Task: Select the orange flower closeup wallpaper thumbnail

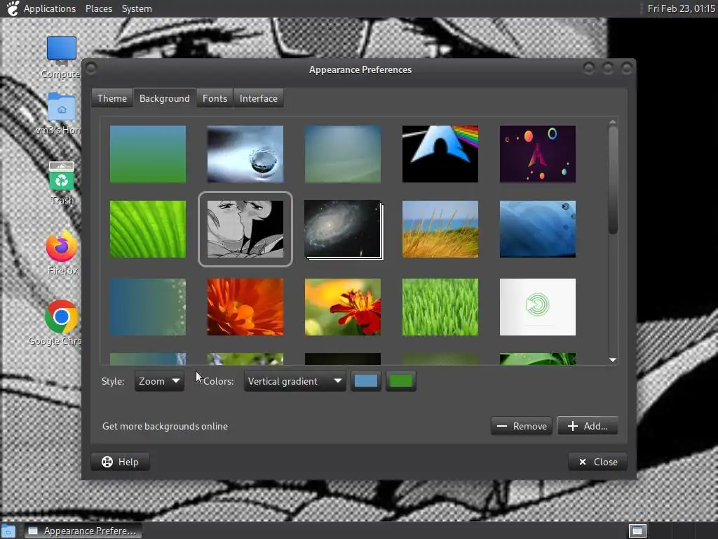Action: [245, 307]
